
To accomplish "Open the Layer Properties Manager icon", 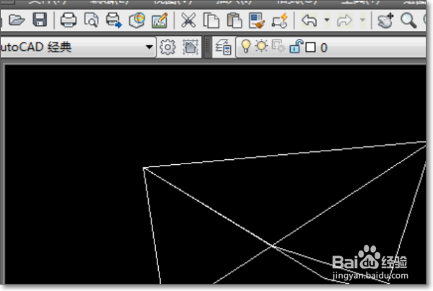I will pyautogui.click(x=224, y=48).
